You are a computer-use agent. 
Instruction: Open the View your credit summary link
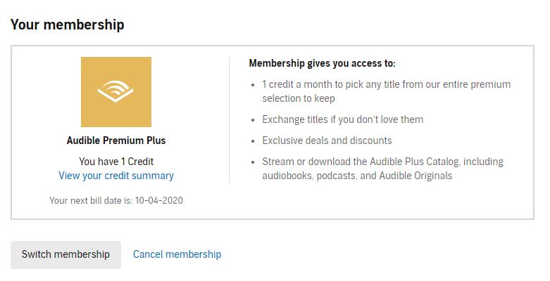click(x=116, y=176)
